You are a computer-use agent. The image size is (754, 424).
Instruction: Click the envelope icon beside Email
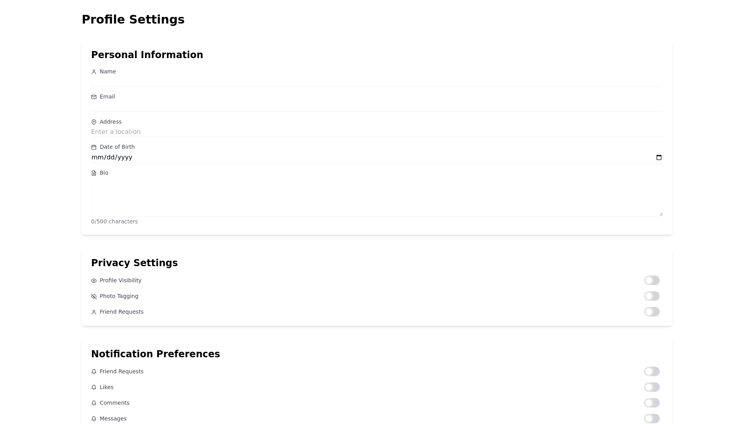[94, 97]
